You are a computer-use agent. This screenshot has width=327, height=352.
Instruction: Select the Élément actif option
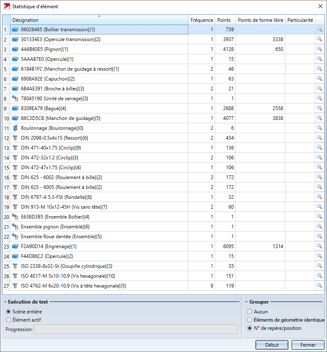(x=9, y=320)
